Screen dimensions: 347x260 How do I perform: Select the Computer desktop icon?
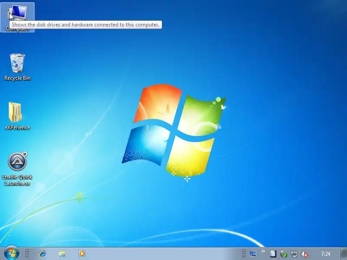(17, 17)
